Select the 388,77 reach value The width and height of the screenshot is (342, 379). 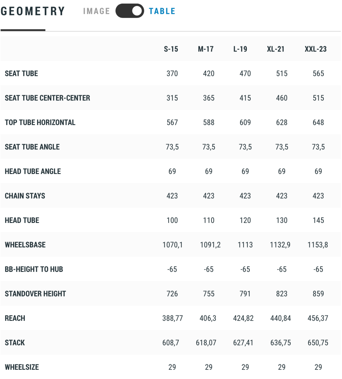172,318
